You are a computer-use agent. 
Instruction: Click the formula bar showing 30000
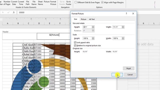click(x=44, y=12)
